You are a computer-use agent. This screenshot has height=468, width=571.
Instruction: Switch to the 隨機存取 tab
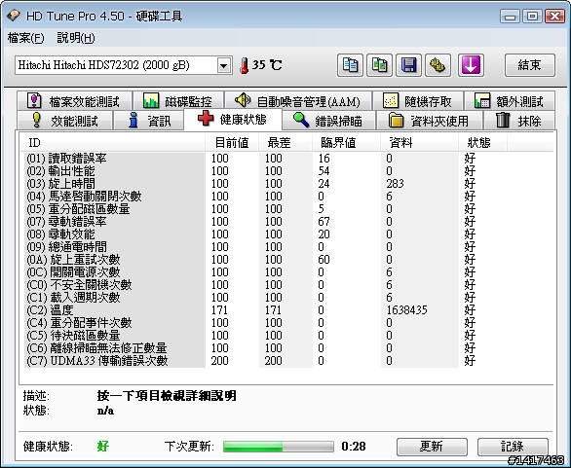(x=418, y=101)
